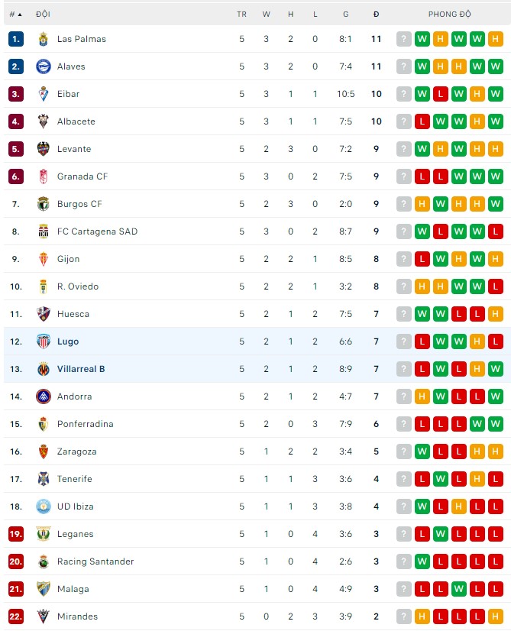
Task: Click the G goals column header
Action: tap(346, 14)
